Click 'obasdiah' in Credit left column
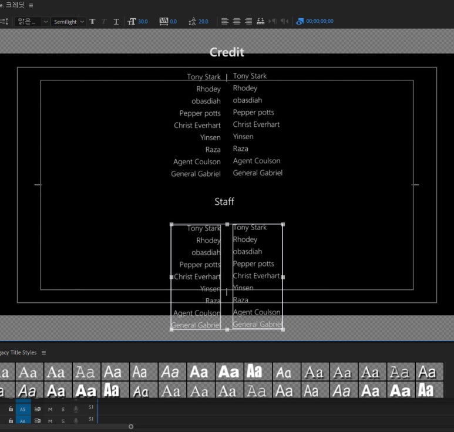This screenshot has width=454, height=432. tap(206, 102)
